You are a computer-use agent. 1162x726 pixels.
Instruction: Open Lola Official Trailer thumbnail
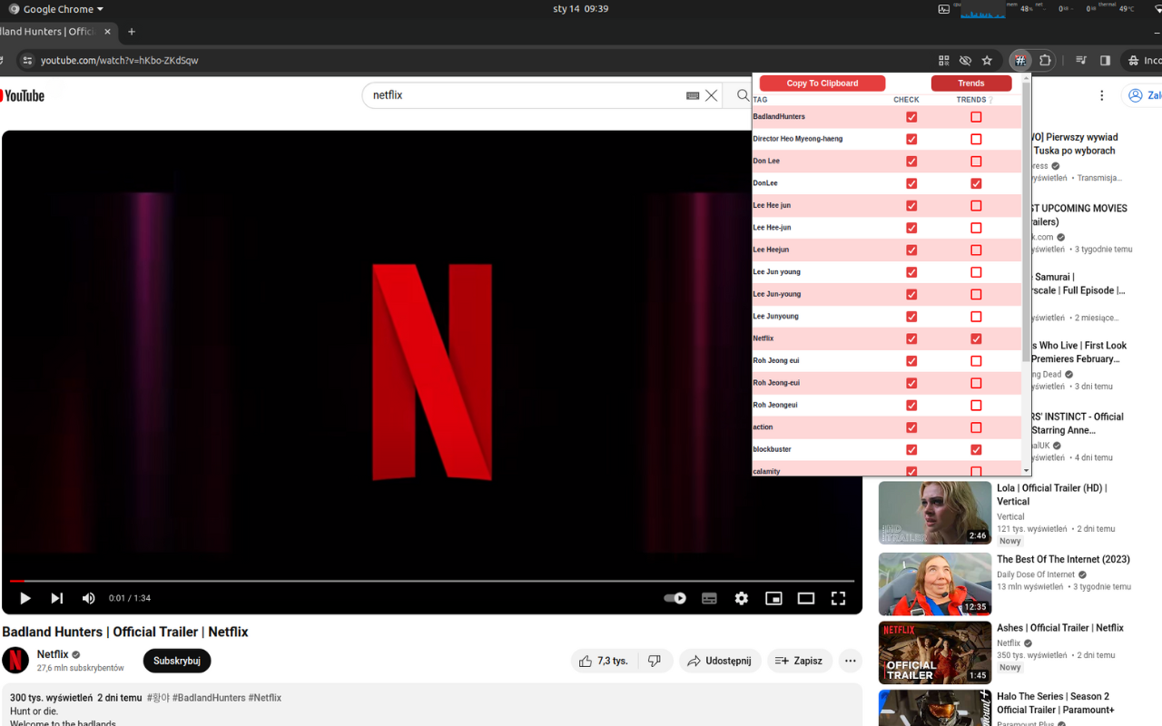click(x=935, y=513)
